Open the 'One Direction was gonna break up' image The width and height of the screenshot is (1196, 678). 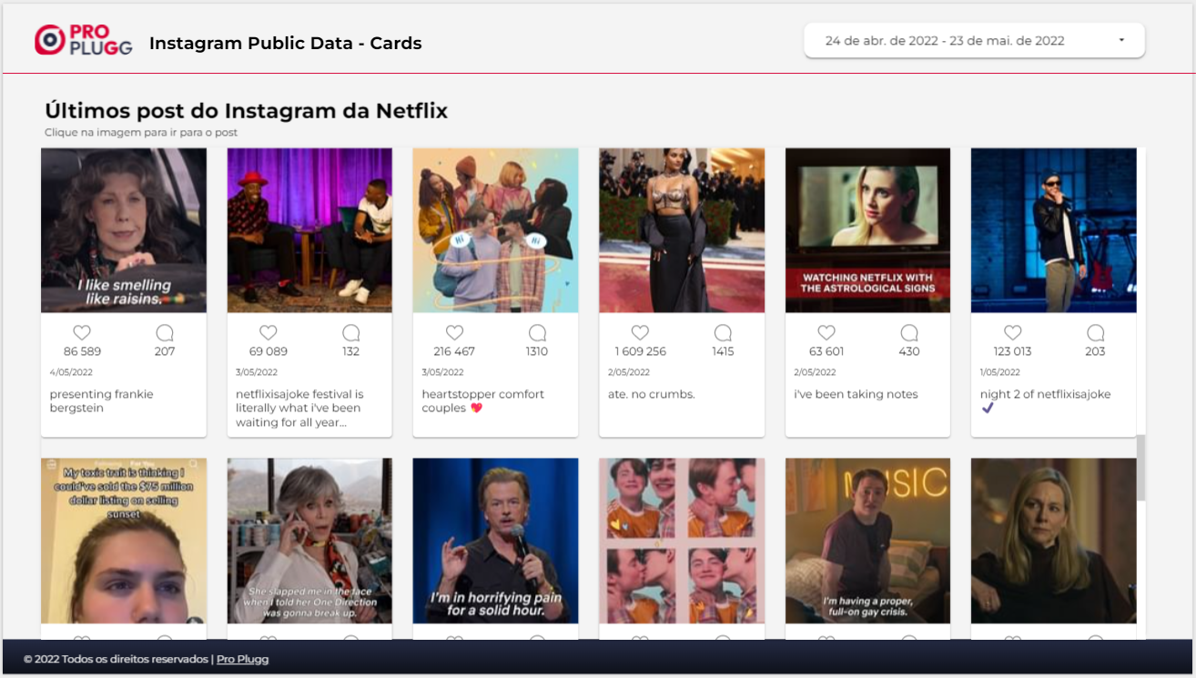(309, 541)
